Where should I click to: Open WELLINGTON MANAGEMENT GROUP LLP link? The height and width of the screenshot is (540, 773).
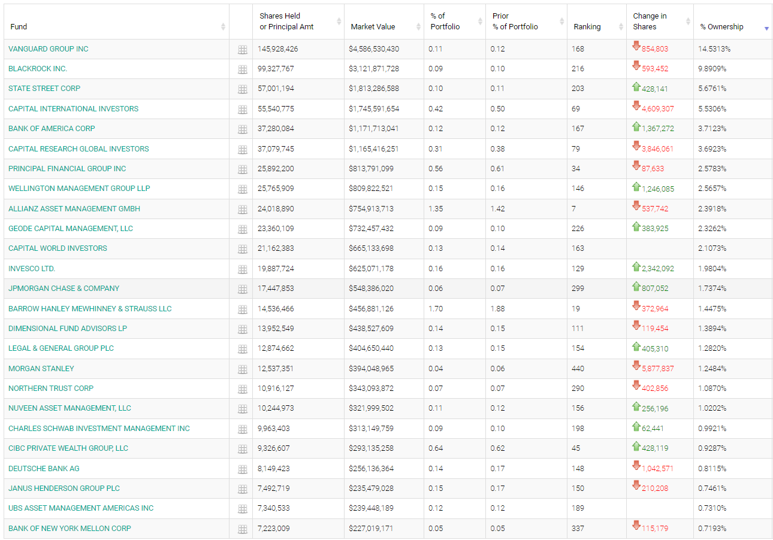[79, 189]
